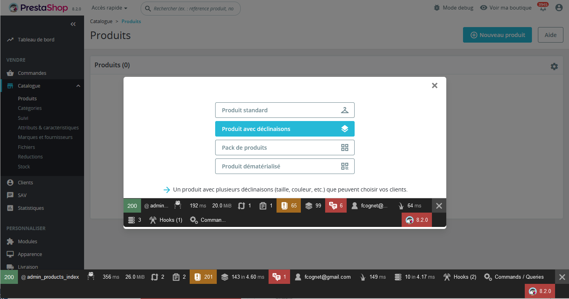Click orange 201 warnings badge
The image size is (569, 299).
tap(203, 277)
